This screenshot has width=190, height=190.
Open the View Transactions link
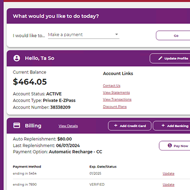coord(117,99)
